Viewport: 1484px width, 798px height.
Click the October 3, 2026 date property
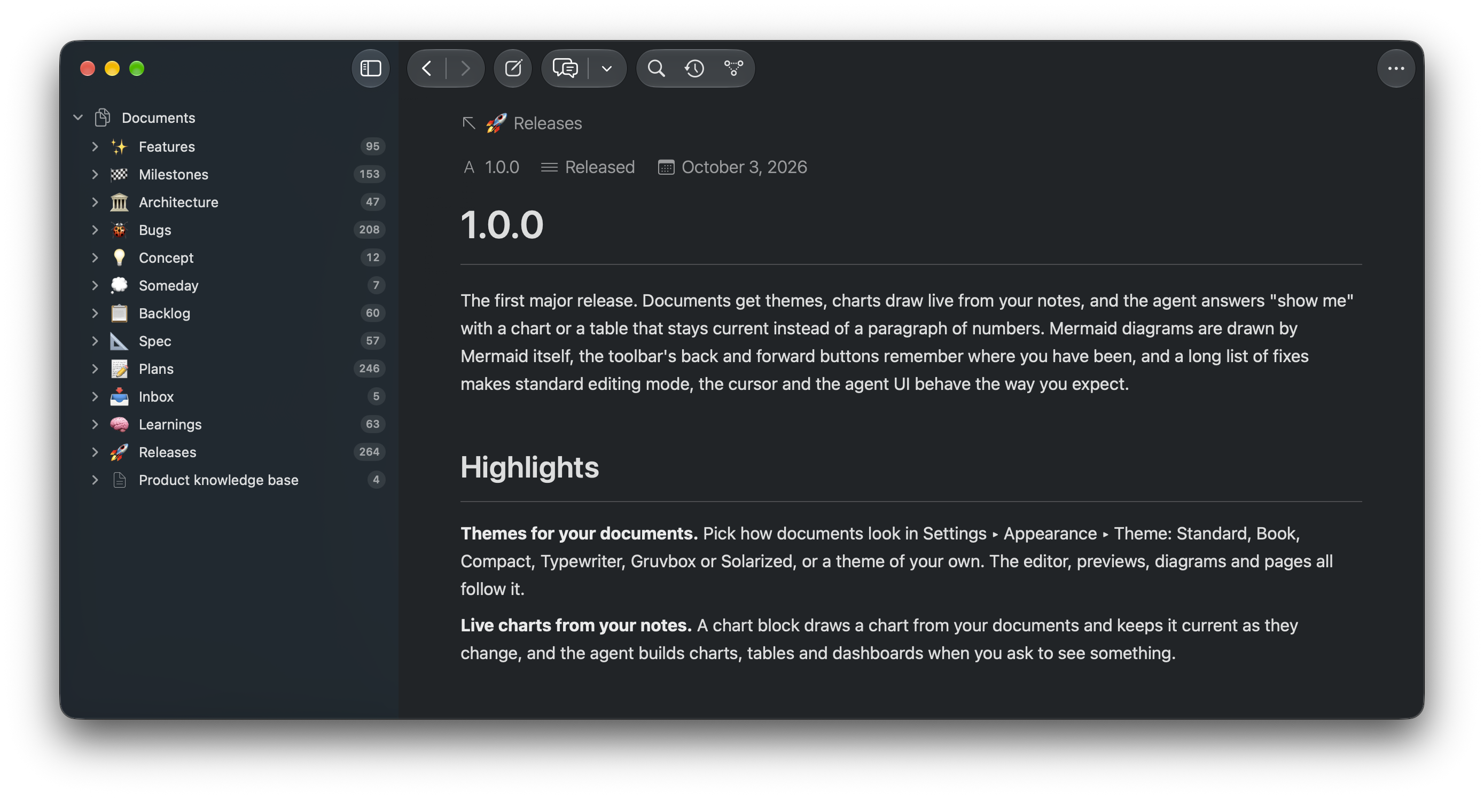point(732,167)
